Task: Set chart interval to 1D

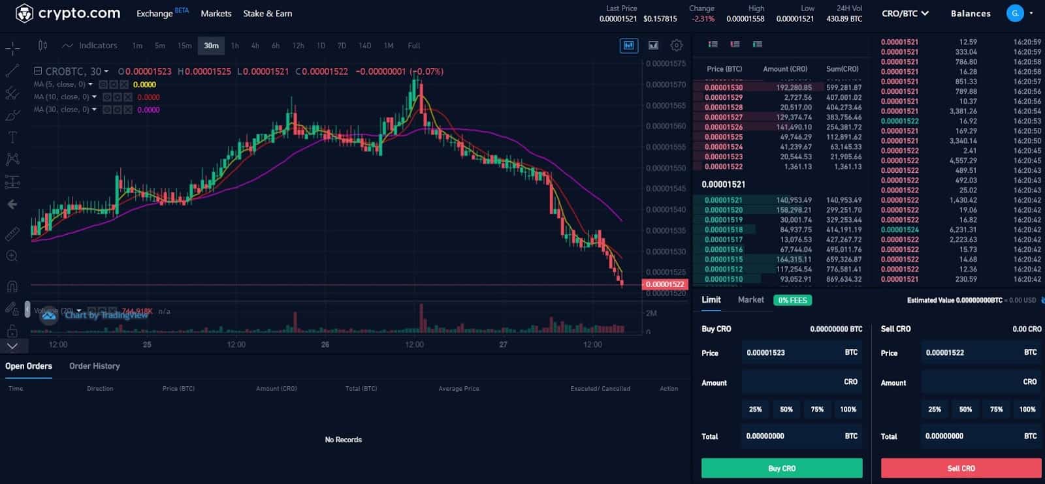Action: [x=321, y=46]
